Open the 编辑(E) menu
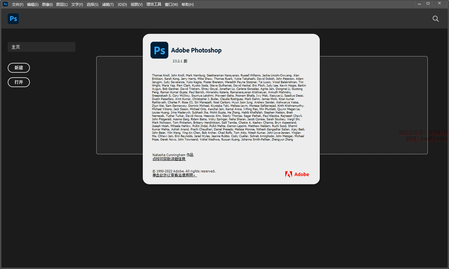This screenshot has width=449, height=269. pos(33,5)
